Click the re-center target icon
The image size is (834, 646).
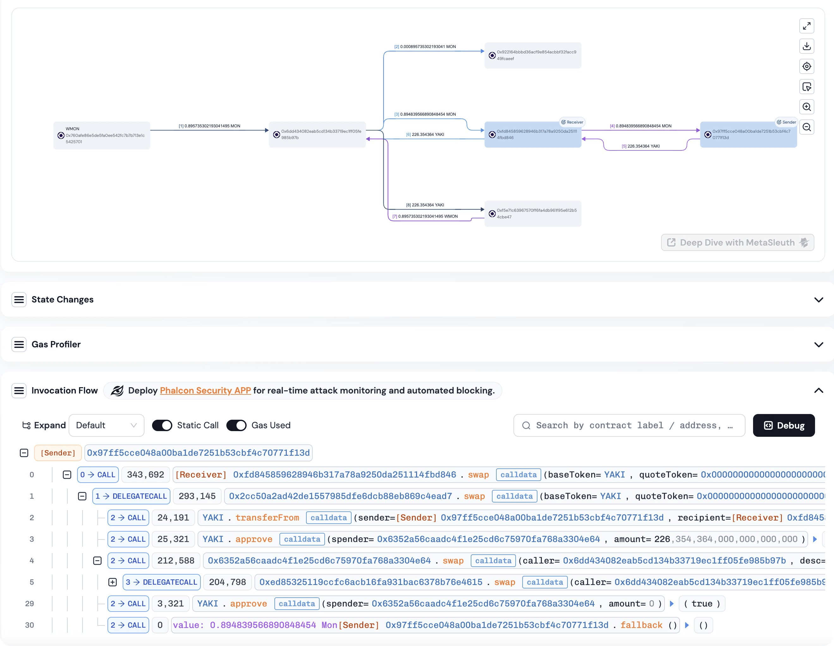pos(806,66)
